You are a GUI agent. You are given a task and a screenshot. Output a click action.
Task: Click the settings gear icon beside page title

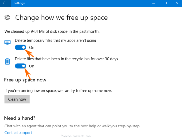(x=7, y=18)
